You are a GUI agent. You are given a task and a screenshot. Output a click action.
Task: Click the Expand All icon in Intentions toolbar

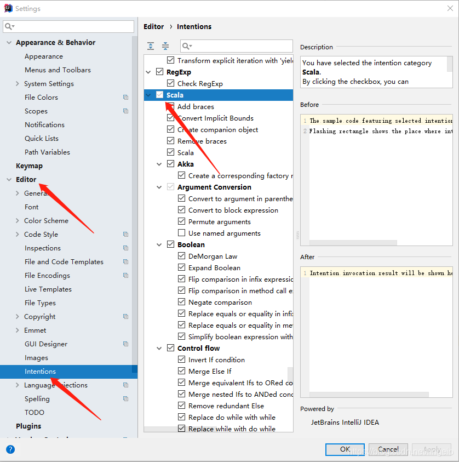pyautogui.click(x=151, y=46)
